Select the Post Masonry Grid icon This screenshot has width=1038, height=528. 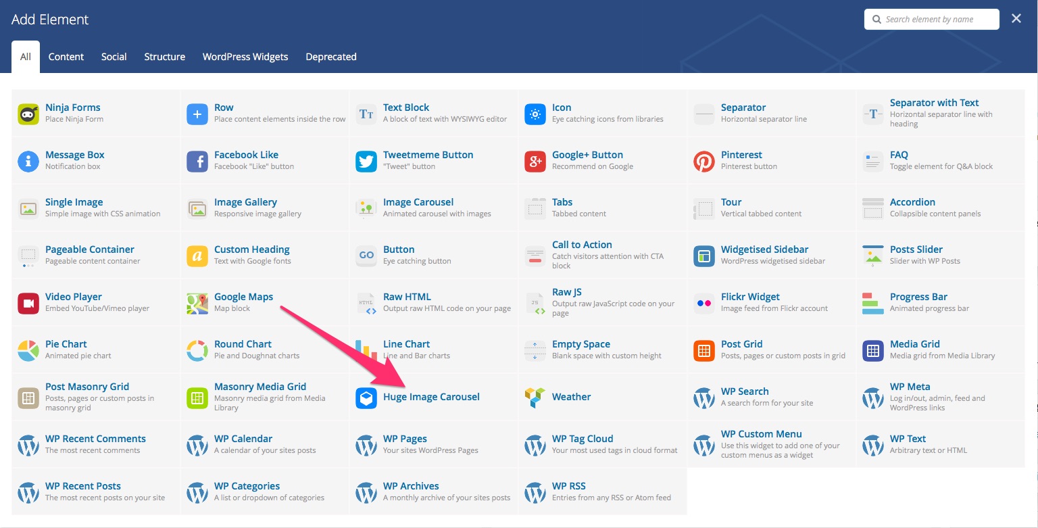pyautogui.click(x=28, y=398)
